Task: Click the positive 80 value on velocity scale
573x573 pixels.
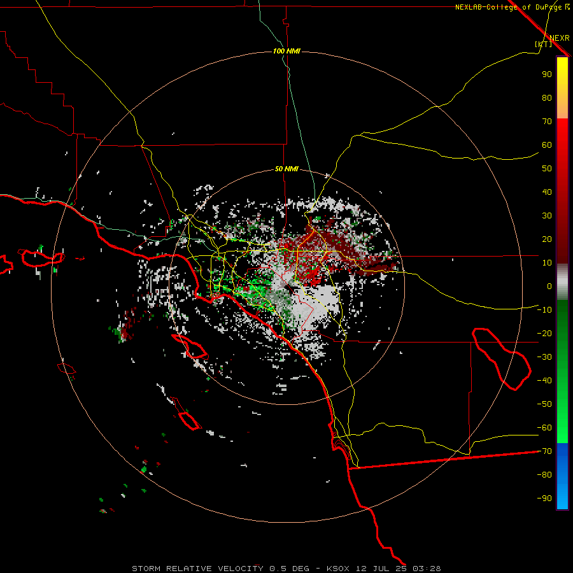Action: click(x=547, y=98)
